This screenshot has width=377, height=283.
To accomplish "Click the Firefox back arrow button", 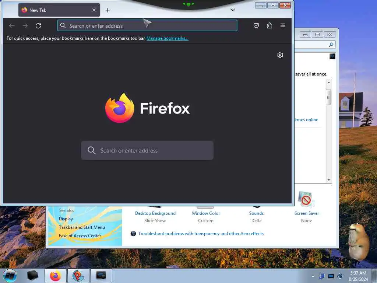I will pyautogui.click(x=11, y=25).
